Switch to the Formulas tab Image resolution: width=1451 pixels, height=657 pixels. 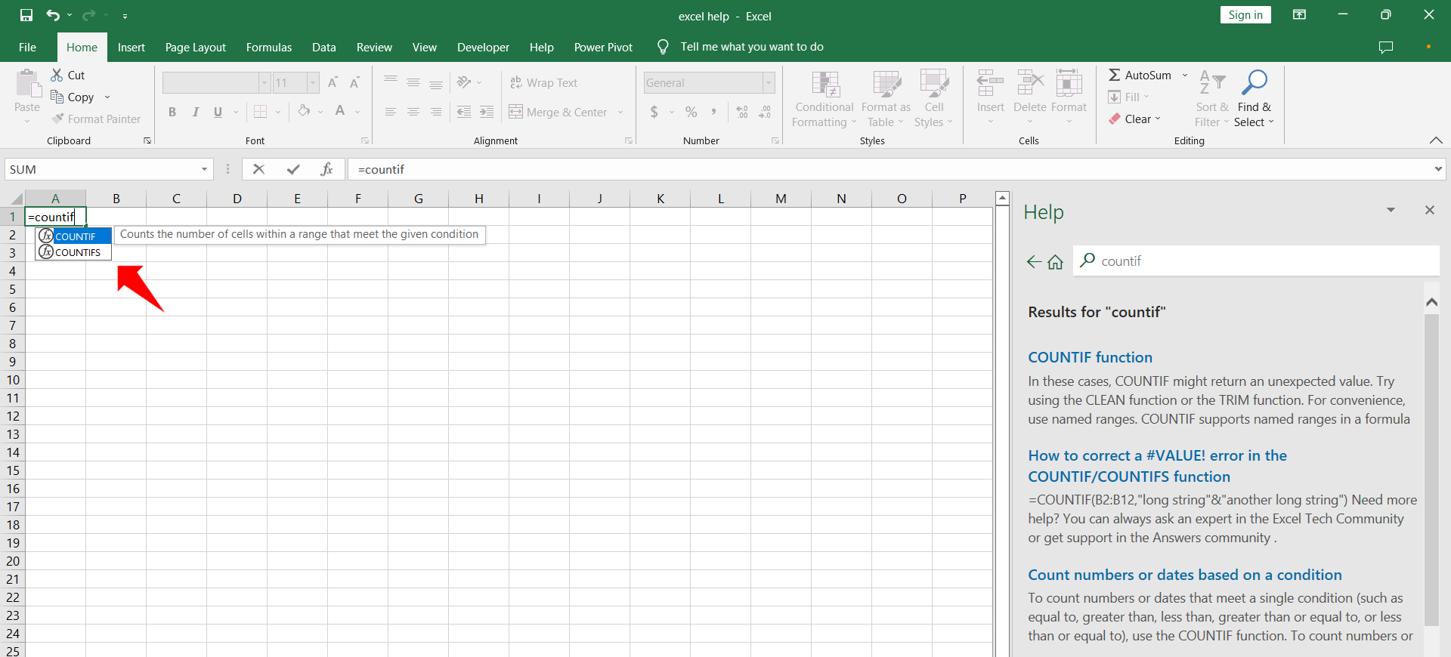tap(269, 47)
